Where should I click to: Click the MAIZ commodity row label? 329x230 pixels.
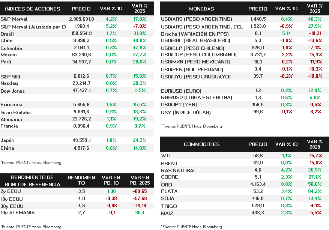pyautogui.click(x=167, y=213)
